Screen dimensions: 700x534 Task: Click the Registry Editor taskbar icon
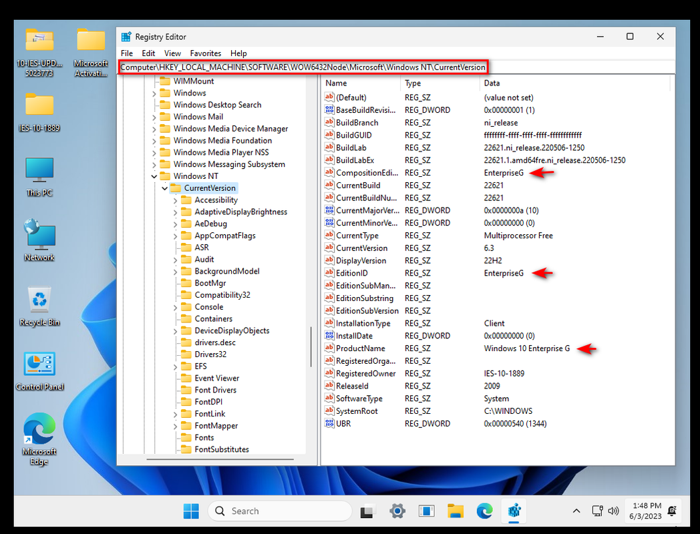pyautogui.click(x=514, y=511)
